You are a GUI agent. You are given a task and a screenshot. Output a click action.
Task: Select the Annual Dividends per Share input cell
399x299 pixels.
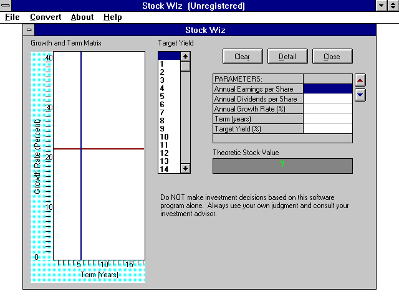[x=327, y=99]
